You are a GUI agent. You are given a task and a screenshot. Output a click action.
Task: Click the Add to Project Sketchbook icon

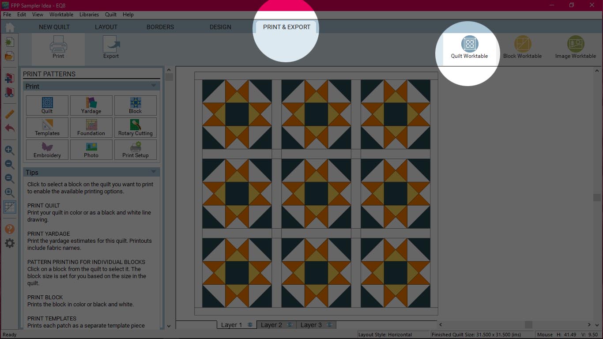(9, 78)
